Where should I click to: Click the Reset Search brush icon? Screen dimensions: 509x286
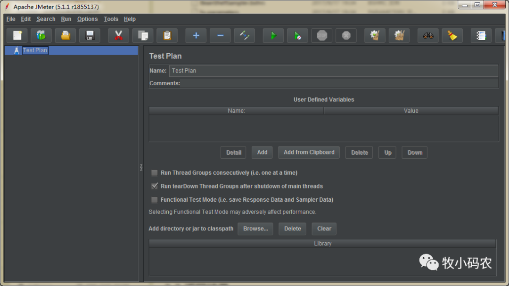click(452, 35)
